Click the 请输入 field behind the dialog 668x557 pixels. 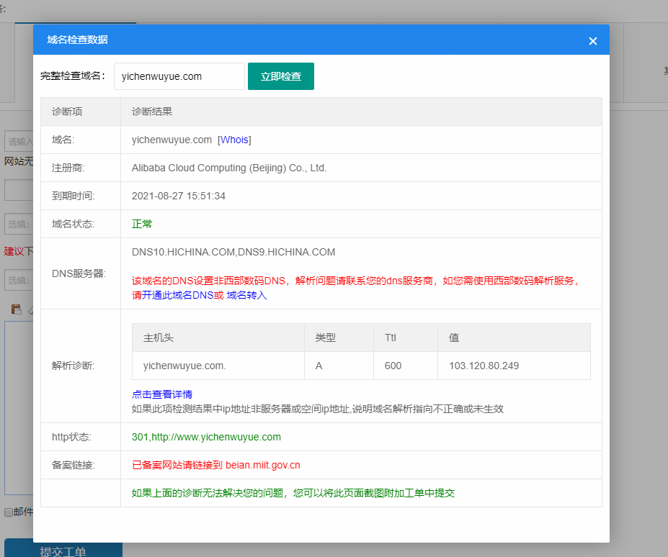19,141
